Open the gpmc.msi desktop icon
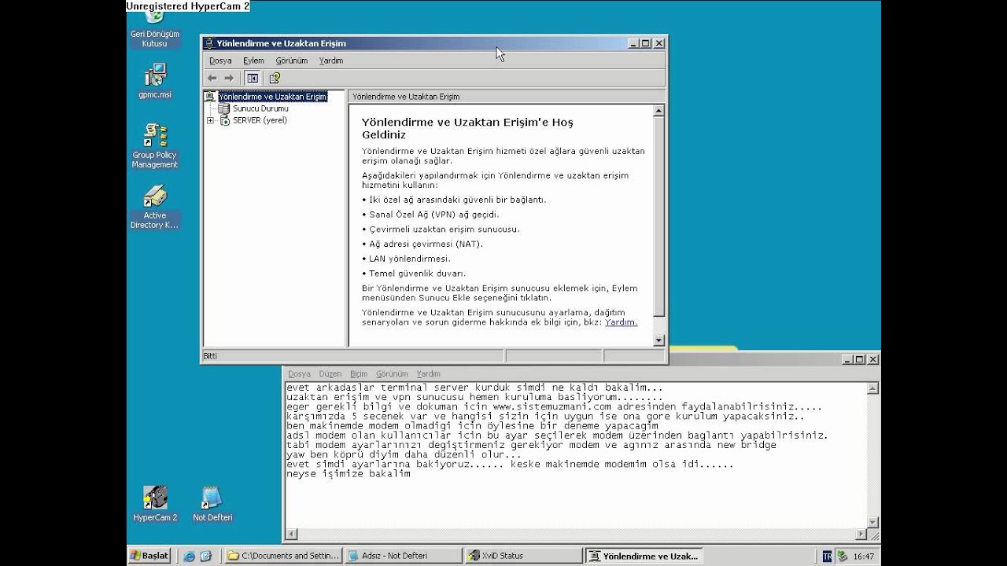This screenshot has width=1007, height=566. (155, 75)
